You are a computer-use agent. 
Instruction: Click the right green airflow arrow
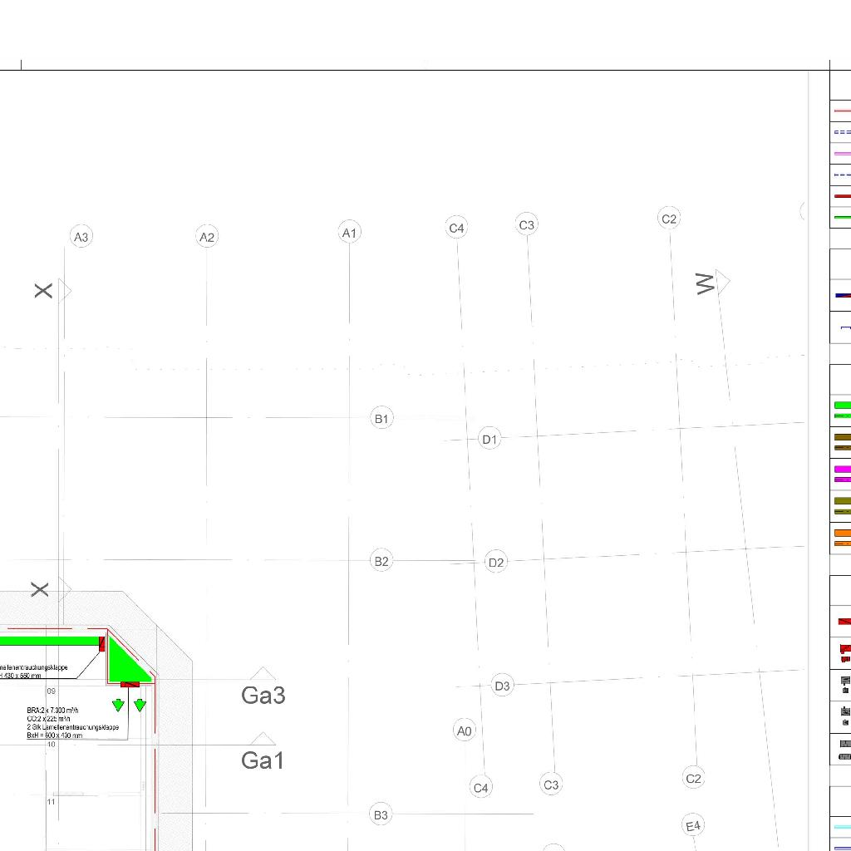click(140, 705)
